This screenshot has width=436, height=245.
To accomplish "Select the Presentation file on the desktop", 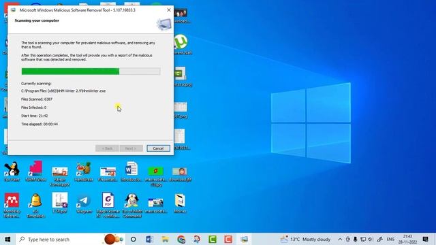I will 108,174.
